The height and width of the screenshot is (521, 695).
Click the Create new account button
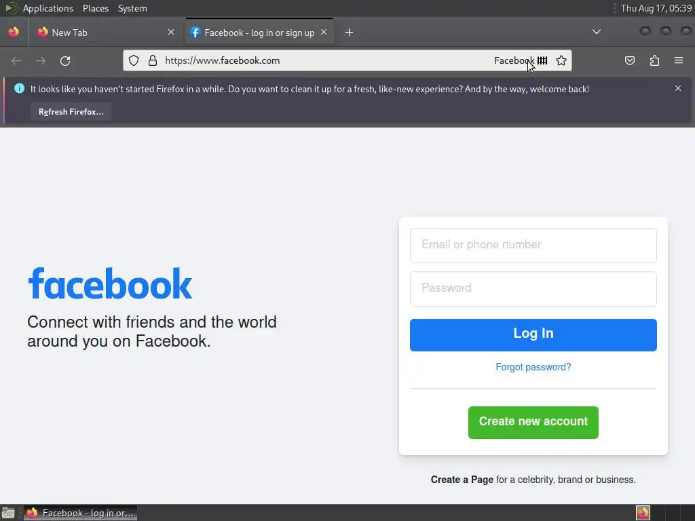(x=533, y=422)
